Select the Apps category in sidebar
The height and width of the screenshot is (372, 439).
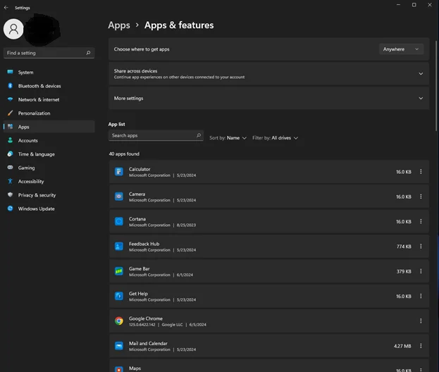pyautogui.click(x=49, y=127)
